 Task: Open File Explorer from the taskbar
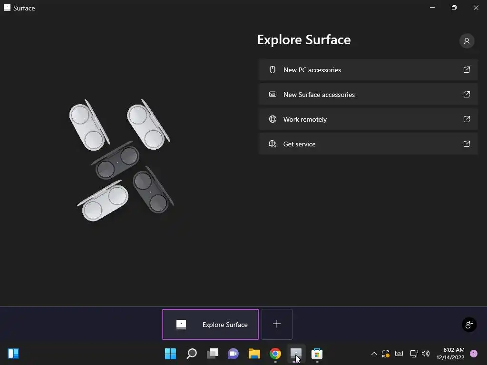click(x=254, y=354)
